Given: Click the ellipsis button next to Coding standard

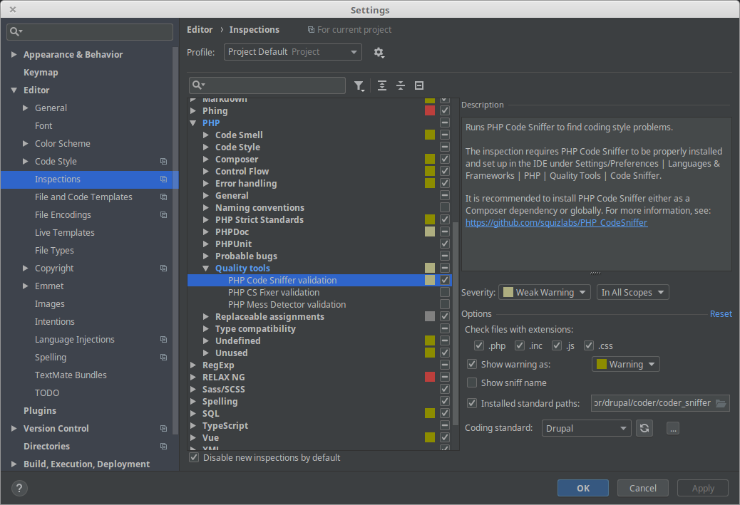Looking at the screenshot, I should coord(672,429).
